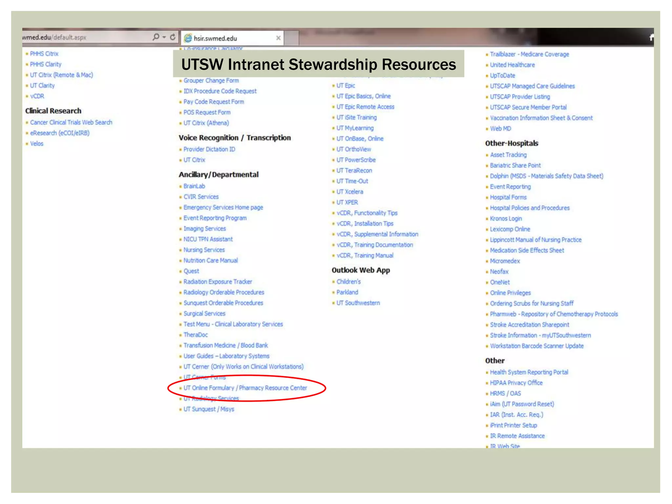
Task: Open Trailblazer - Medicare Coverage link
Action: coord(530,54)
